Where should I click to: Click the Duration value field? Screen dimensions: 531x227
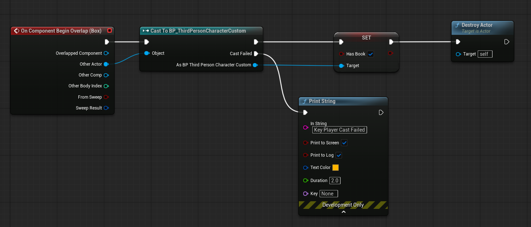pyautogui.click(x=335, y=181)
